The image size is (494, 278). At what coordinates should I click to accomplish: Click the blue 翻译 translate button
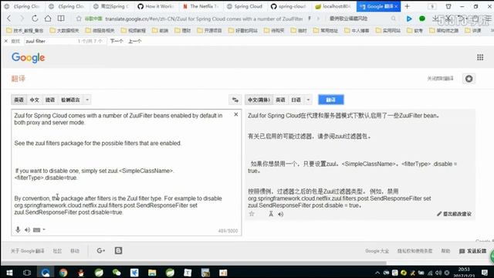coord(331,100)
